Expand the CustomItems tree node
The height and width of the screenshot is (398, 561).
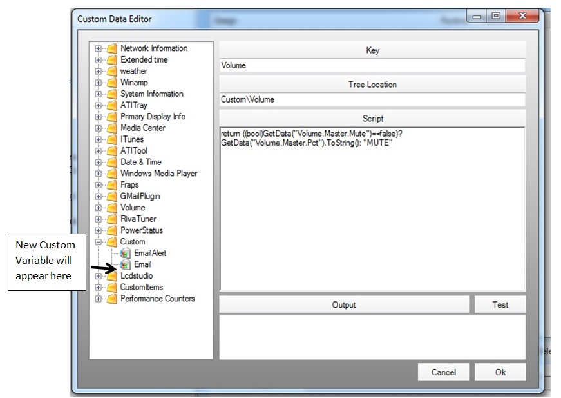pos(98,287)
